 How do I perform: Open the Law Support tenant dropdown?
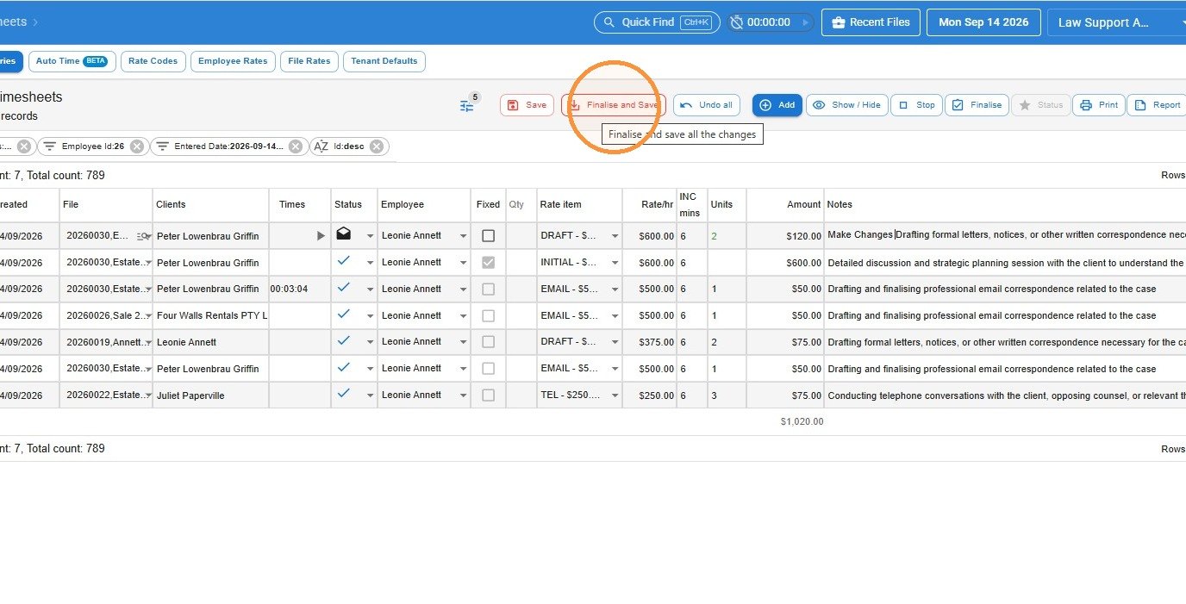point(1116,22)
